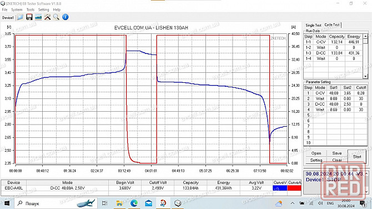This screenshot has width=372, height=209.
Task: Open the volume control in tray
Action: tap(320, 203)
